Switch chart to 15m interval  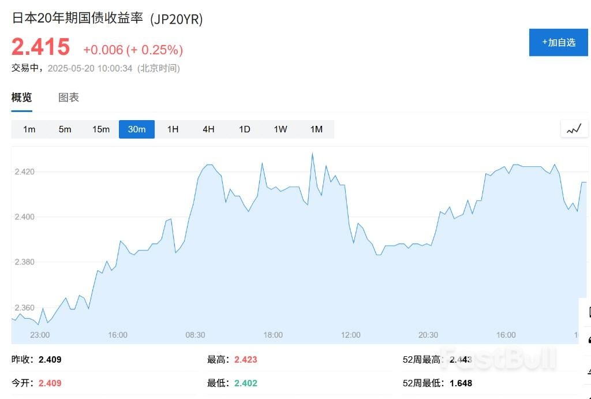(101, 129)
